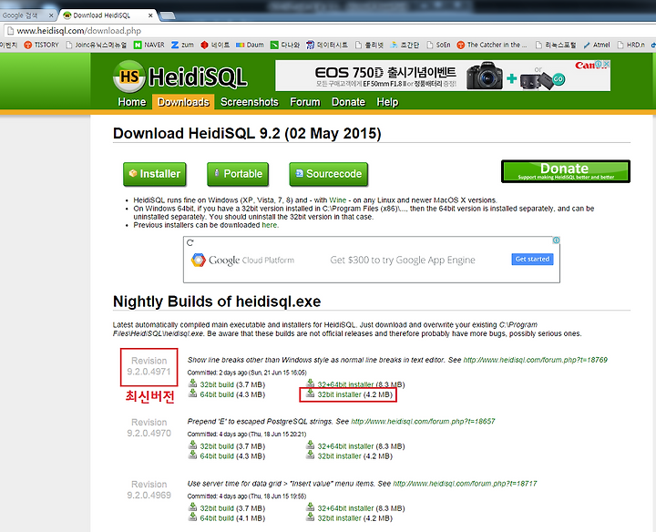Select Revision 9.2.0.4970 text
656x532 pixels.
(x=149, y=427)
